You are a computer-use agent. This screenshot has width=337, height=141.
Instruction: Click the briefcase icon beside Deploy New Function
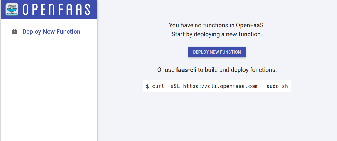(14, 32)
